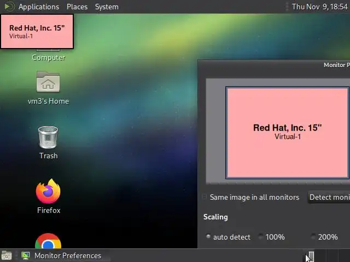Select the Trash desktop icon

48,137
